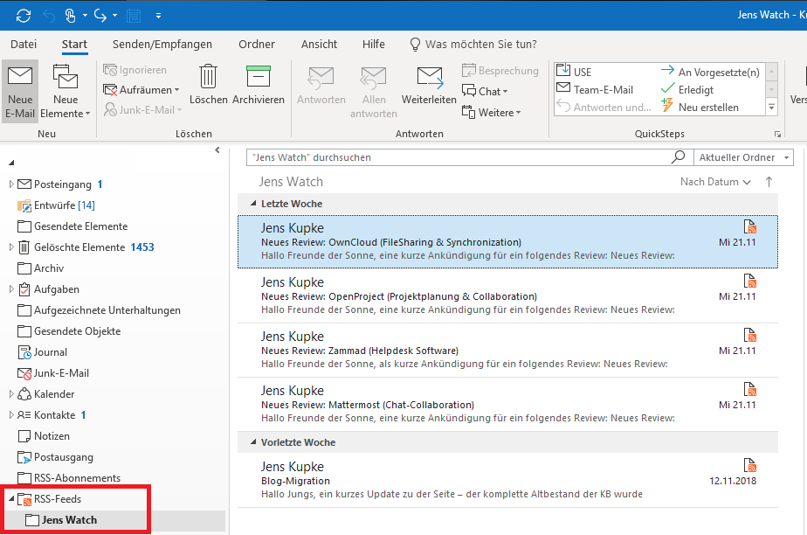Click in the Jens Watch search field
The width and height of the screenshot is (807, 535).
pyautogui.click(x=454, y=157)
